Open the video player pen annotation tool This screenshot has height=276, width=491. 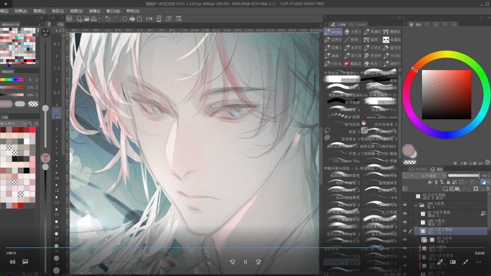click(x=440, y=262)
